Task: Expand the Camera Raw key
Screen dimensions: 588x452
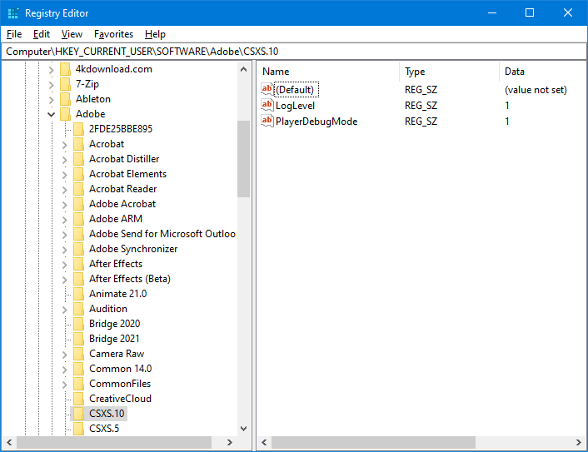Action: pyautogui.click(x=64, y=355)
